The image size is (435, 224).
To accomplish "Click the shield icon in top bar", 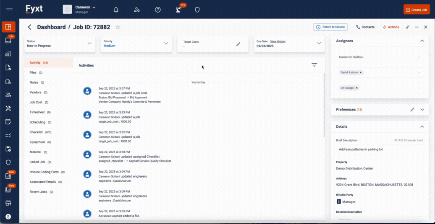I will pyautogui.click(x=197, y=10).
